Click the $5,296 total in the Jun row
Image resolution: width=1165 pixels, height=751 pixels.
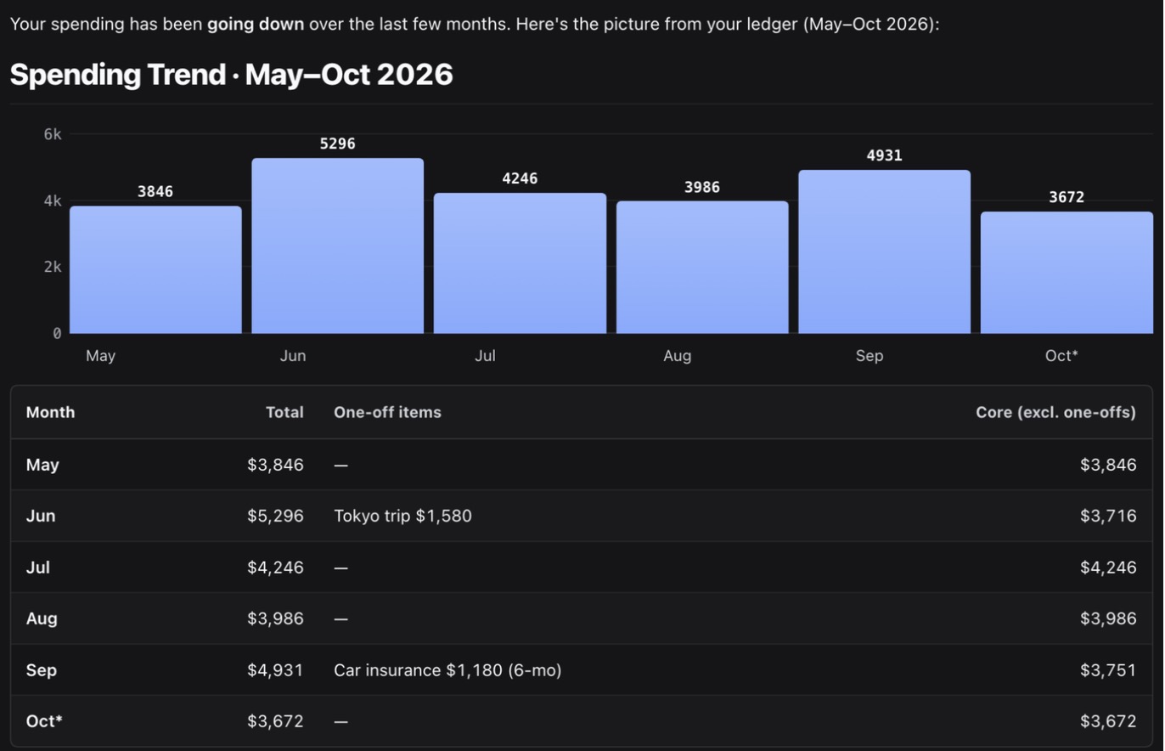tap(275, 516)
